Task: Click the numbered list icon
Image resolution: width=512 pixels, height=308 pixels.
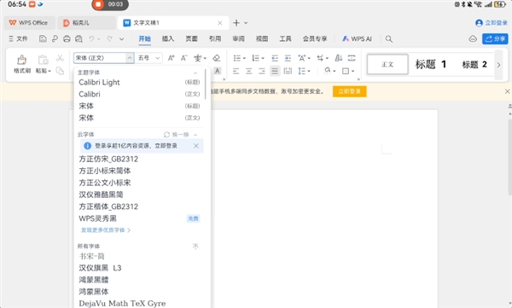Action: coord(256,58)
